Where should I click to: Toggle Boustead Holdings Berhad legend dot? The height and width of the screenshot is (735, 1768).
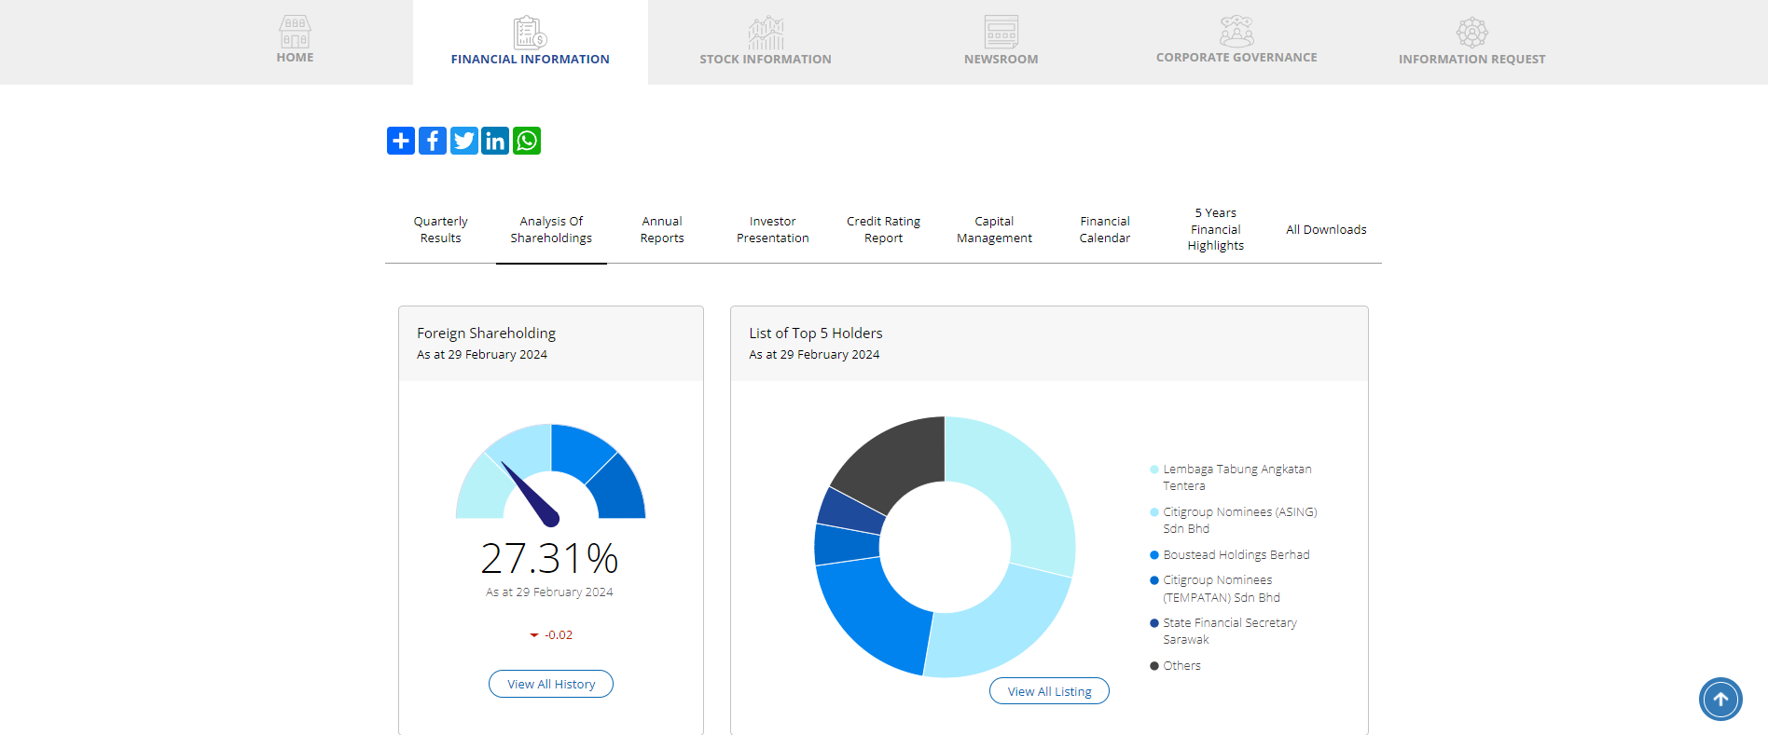1154,555
